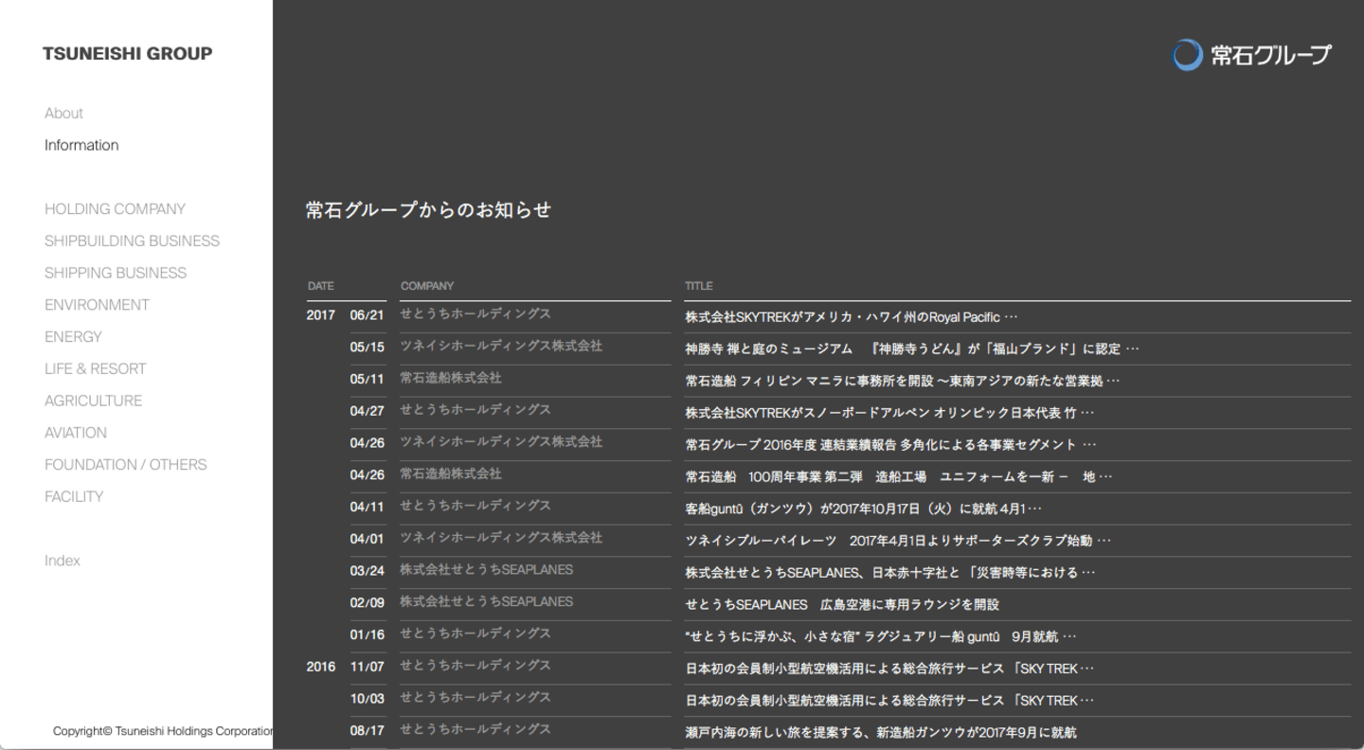Open FACILITY section

[x=74, y=496]
